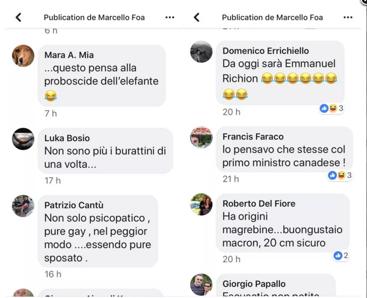367x298 pixels.
Task: Open Mara A. Mia's name link
Action: 69,55
